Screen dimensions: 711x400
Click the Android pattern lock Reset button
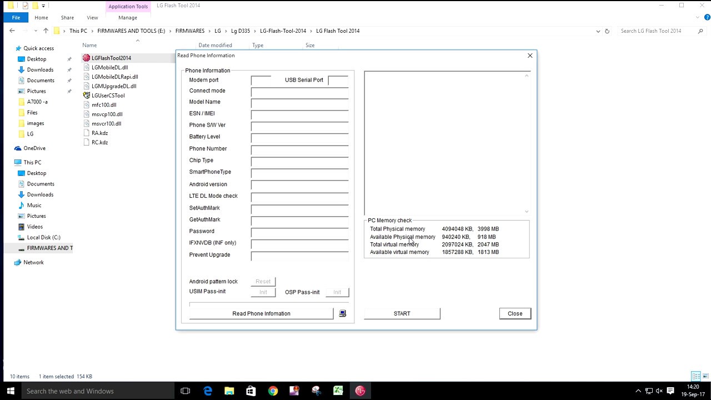[263, 282]
